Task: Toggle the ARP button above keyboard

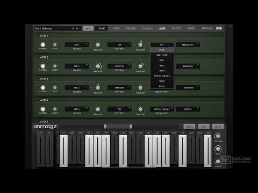Action: [204, 127]
